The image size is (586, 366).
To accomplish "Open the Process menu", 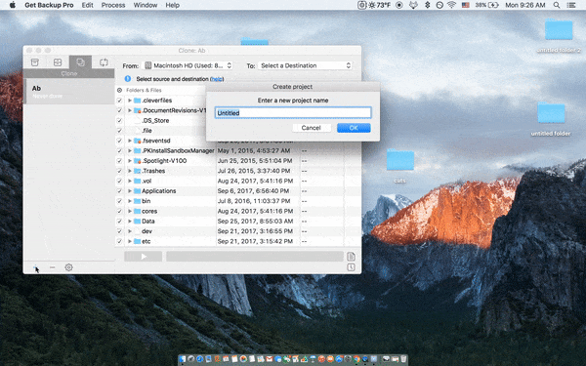I will coord(113,5).
